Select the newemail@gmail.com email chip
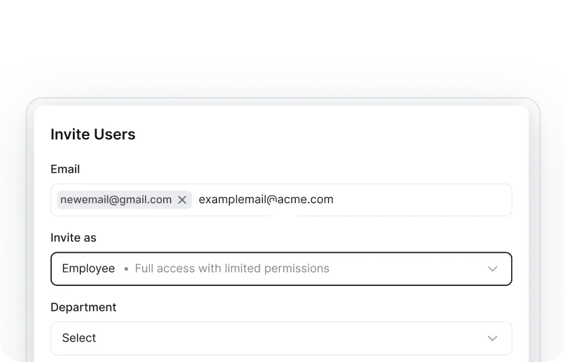This screenshot has width=565, height=362. [116, 200]
